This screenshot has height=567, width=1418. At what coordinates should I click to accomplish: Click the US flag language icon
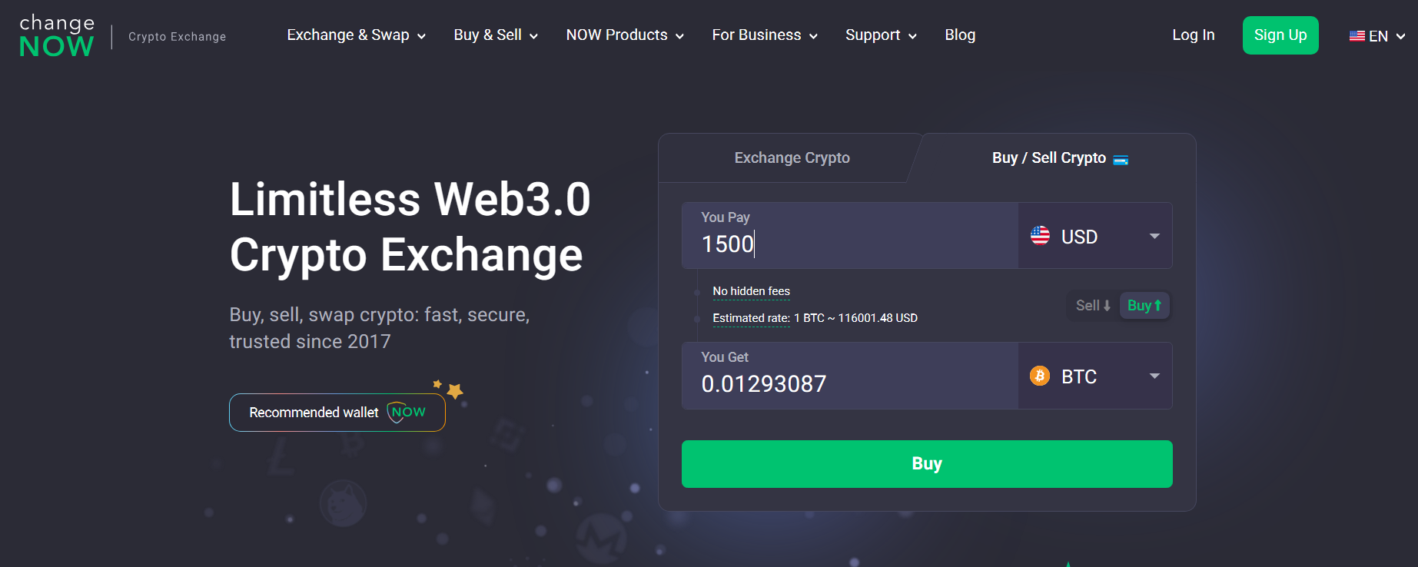[1357, 36]
